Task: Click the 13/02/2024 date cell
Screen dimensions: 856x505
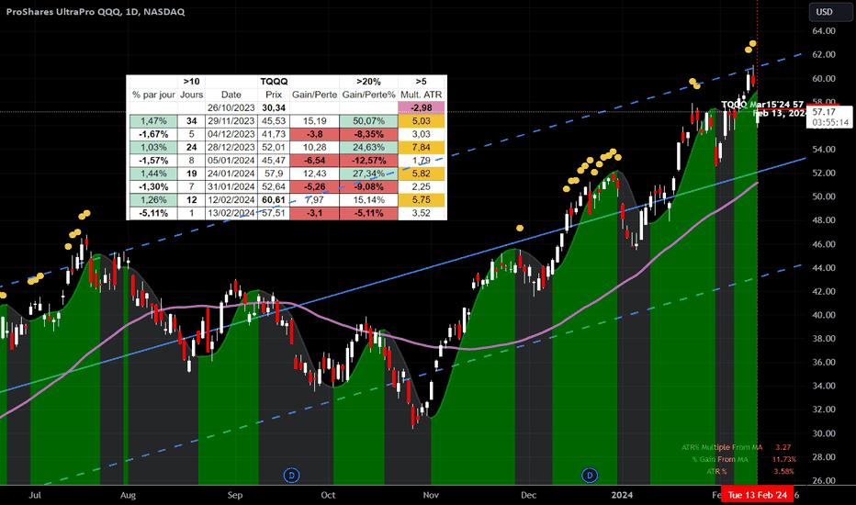Action: click(x=231, y=213)
